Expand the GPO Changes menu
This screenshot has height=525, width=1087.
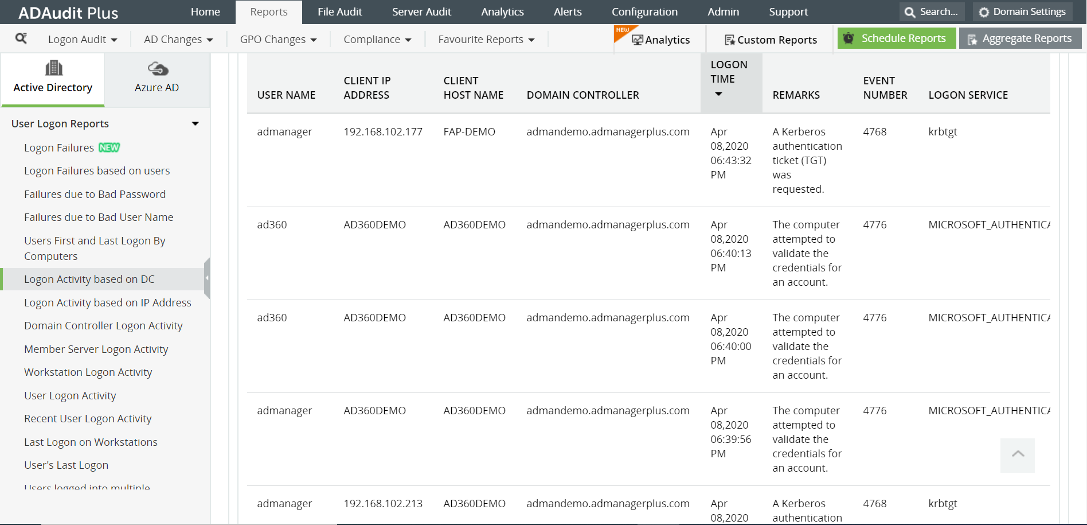click(277, 39)
